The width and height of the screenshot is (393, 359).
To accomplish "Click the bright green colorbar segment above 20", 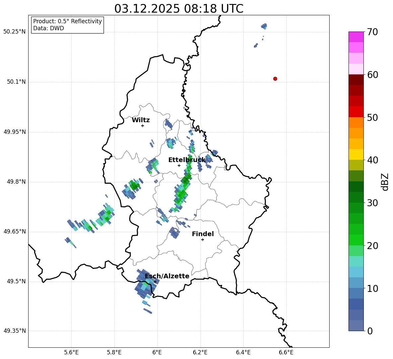I will pyautogui.click(x=356, y=240).
